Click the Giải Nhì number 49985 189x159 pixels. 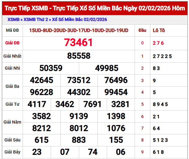[107, 68]
